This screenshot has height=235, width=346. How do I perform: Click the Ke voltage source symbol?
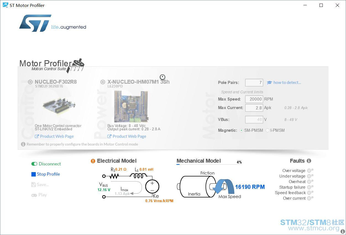(152, 186)
